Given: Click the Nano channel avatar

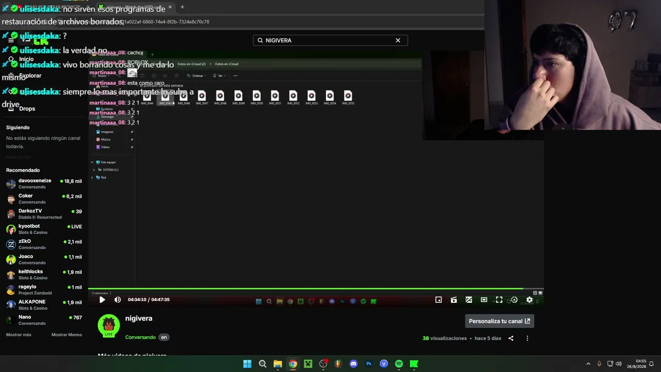Looking at the screenshot, I should (11, 320).
